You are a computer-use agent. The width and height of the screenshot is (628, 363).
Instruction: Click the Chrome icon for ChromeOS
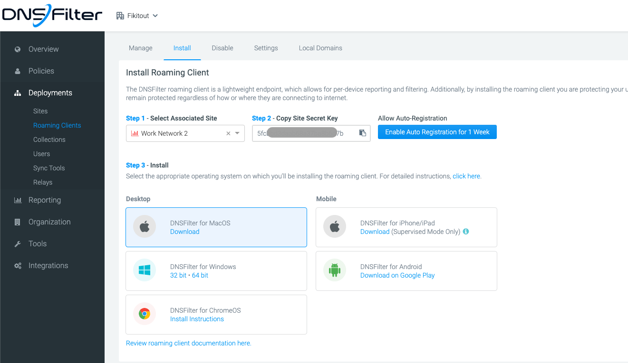145,314
